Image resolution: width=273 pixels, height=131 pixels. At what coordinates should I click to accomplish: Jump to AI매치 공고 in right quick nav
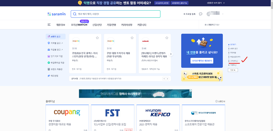pyautogui.click(x=234, y=49)
